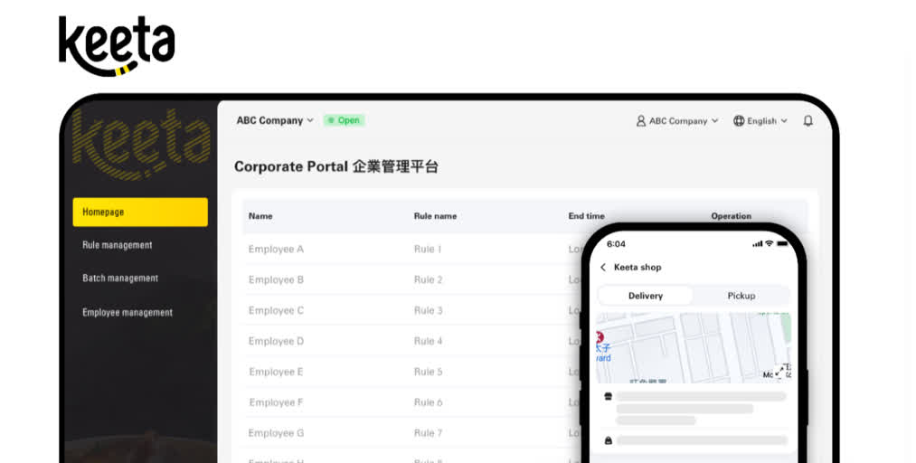Click the Rule 4 cell
The width and height of the screenshot is (916, 463).
click(x=429, y=341)
